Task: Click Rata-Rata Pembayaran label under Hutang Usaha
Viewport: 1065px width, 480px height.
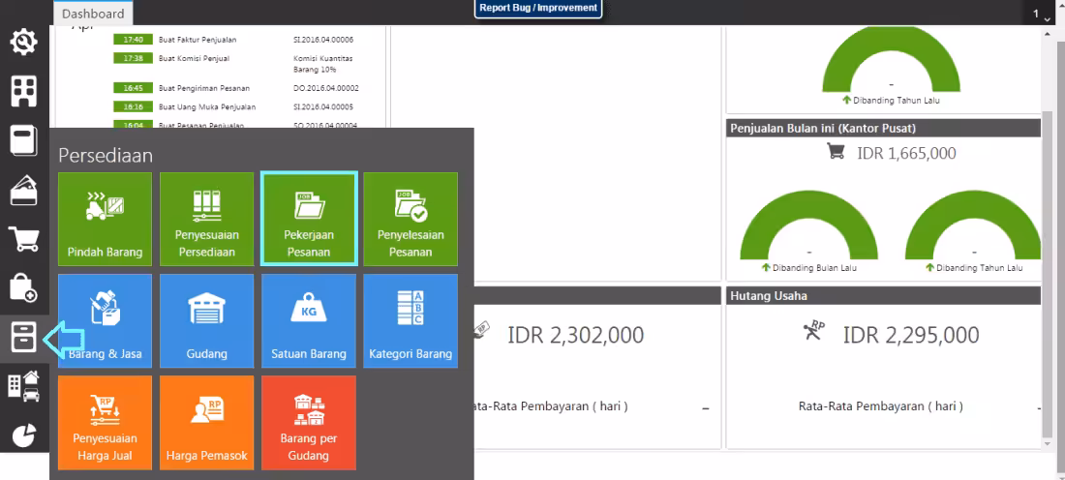Action: tap(881, 406)
